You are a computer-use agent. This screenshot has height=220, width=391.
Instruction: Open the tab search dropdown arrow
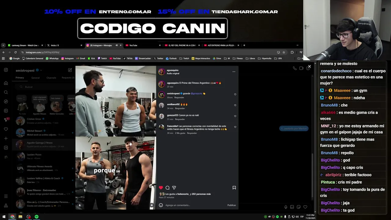(3, 45)
